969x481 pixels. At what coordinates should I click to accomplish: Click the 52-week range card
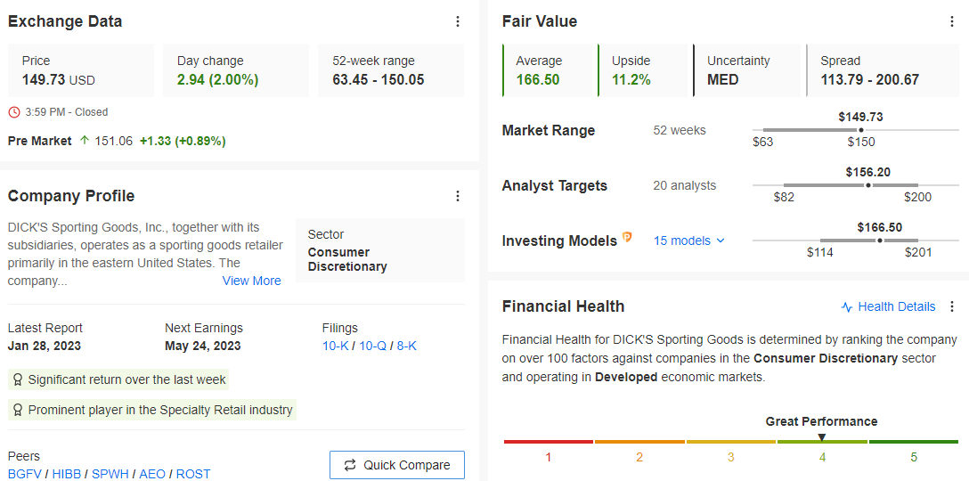point(391,70)
